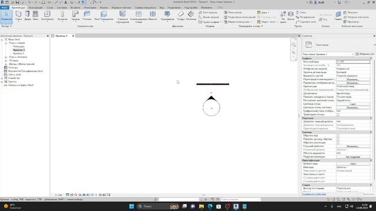
Task: Select the Импост (Mullion) tool
Action: pyautogui.click(x=153, y=16)
